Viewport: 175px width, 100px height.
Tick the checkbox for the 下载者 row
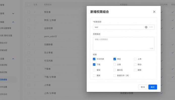[29, 69]
